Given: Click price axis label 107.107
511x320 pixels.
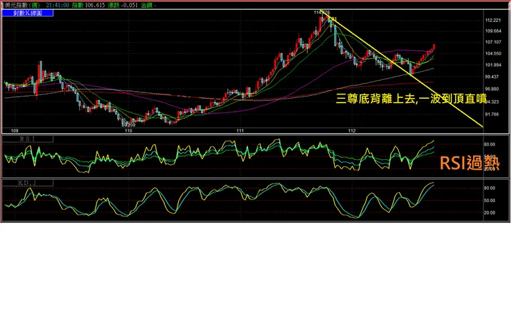Looking at the screenshot, I should point(493,42).
